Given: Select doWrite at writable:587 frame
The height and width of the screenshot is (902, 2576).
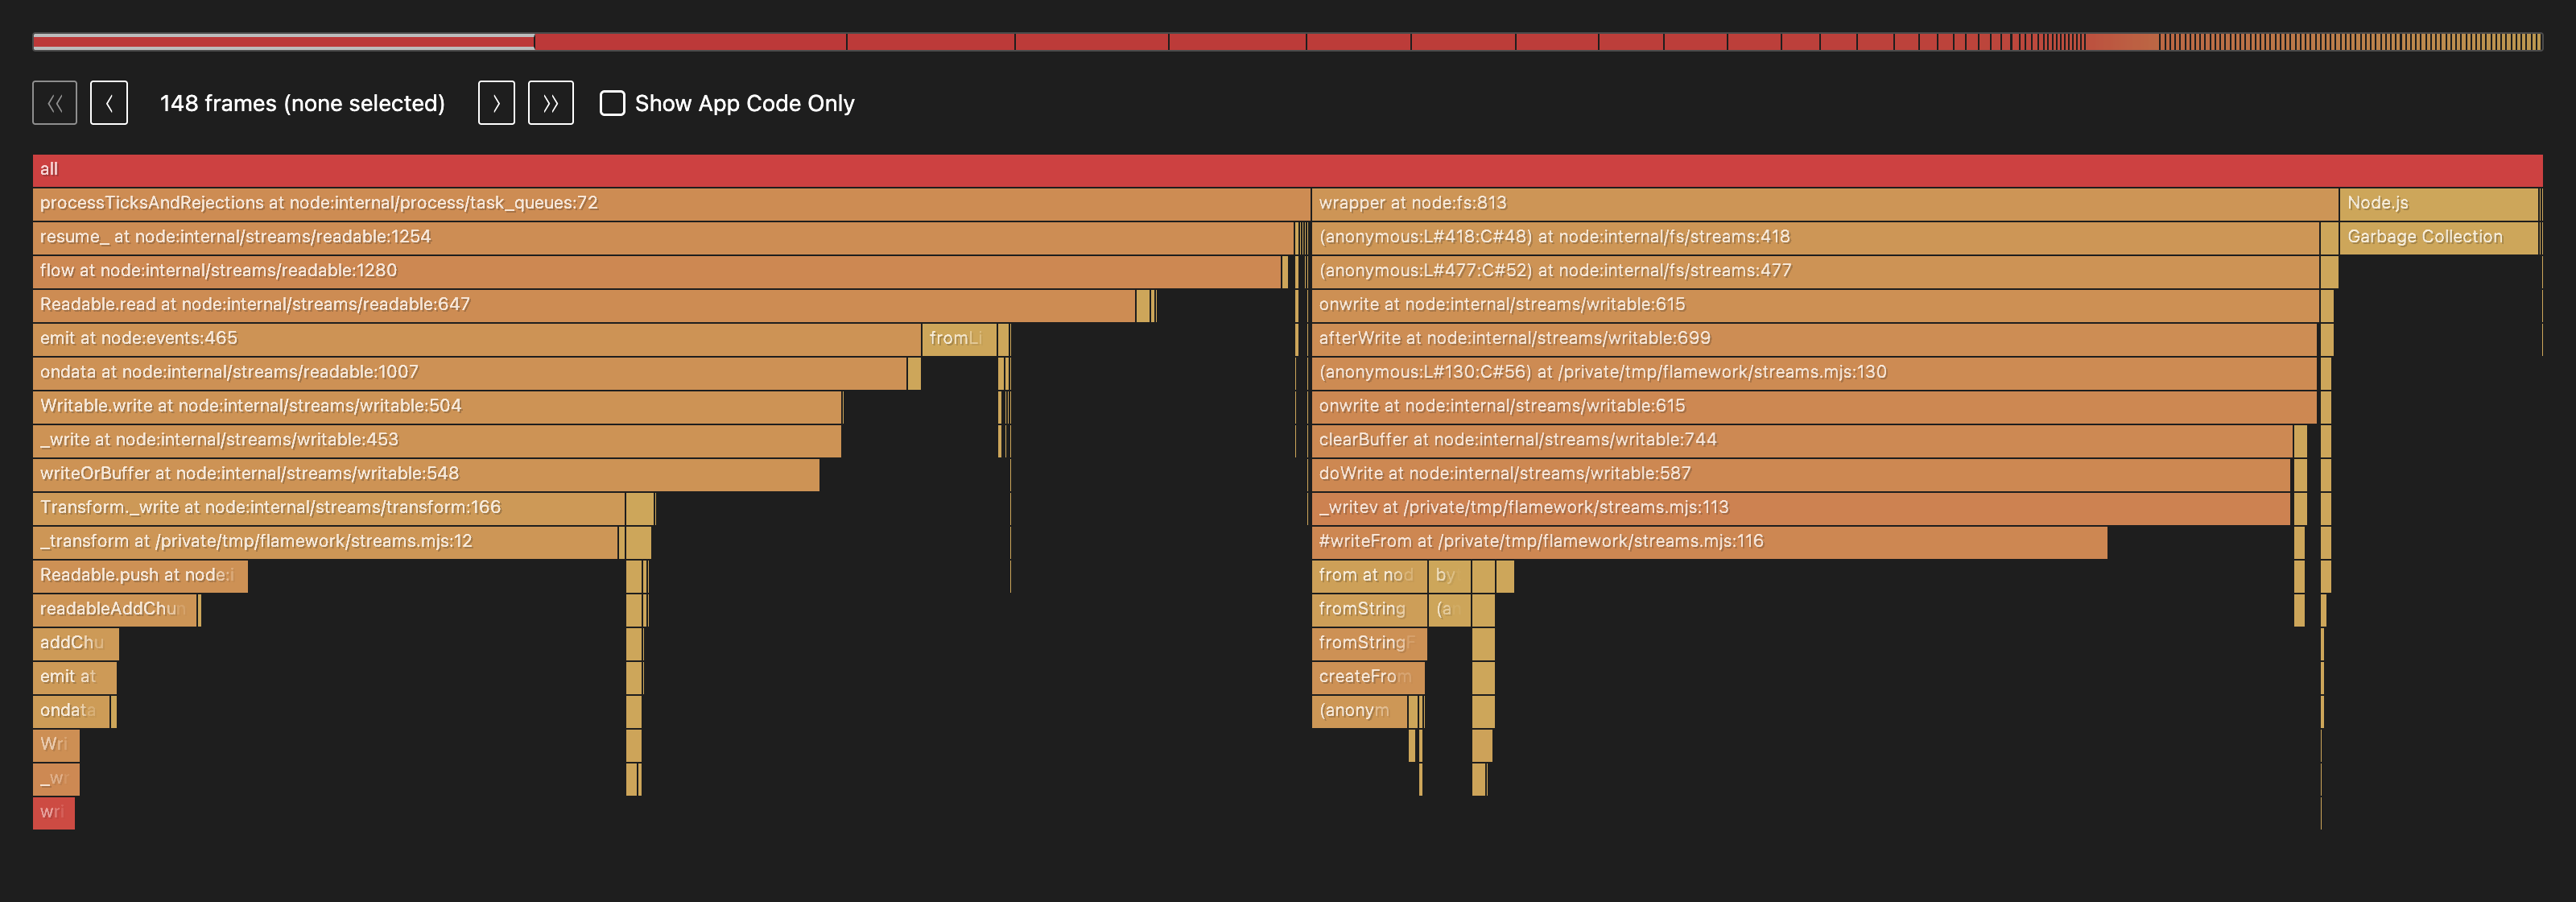Looking at the screenshot, I should (x=1801, y=475).
